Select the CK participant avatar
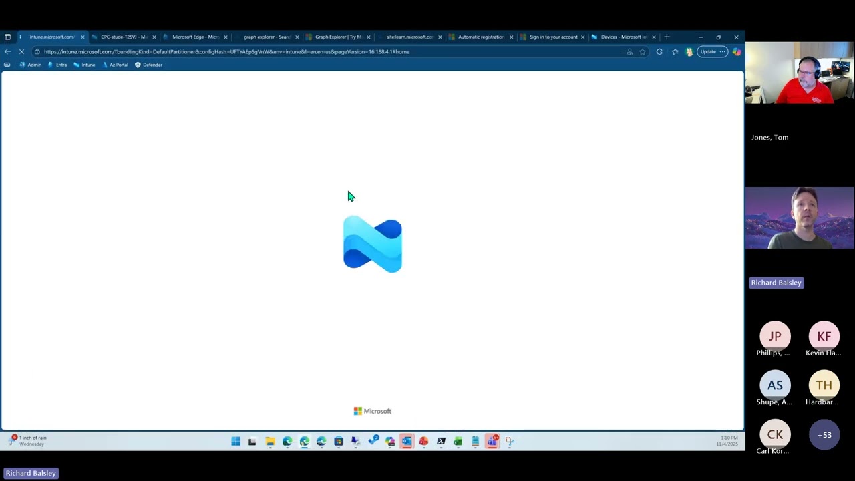Screen dimensions: 855x481 pyautogui.click(x=775, y=434)
